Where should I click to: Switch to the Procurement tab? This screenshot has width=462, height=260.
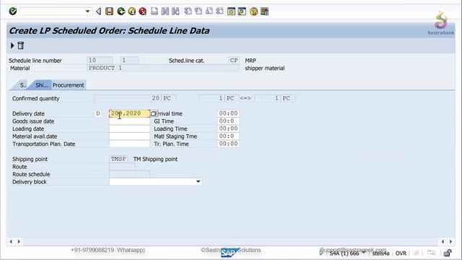click(69, 85)
